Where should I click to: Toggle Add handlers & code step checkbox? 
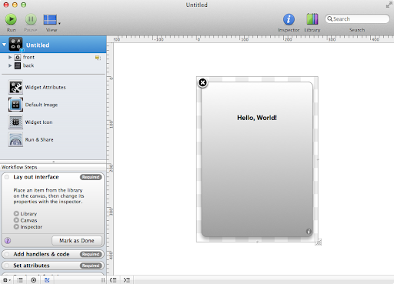7,254
